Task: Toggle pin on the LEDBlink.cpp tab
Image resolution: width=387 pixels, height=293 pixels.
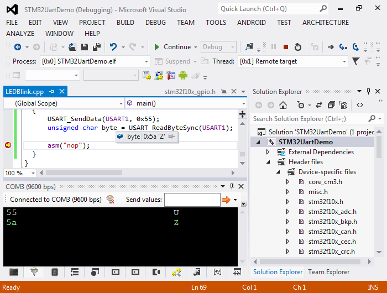Action: pyautogui.click(x=51, y=92)
